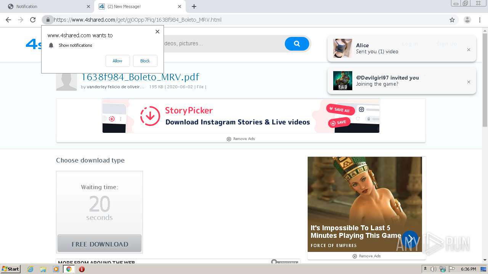Click the page vertical scrollbar
488x274 pixels.
click(485, 80)
